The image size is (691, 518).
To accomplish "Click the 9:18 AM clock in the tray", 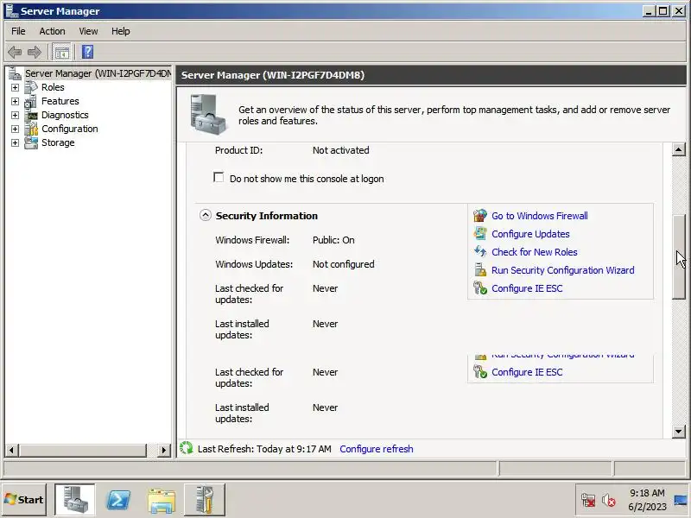I will coord(647,493).
